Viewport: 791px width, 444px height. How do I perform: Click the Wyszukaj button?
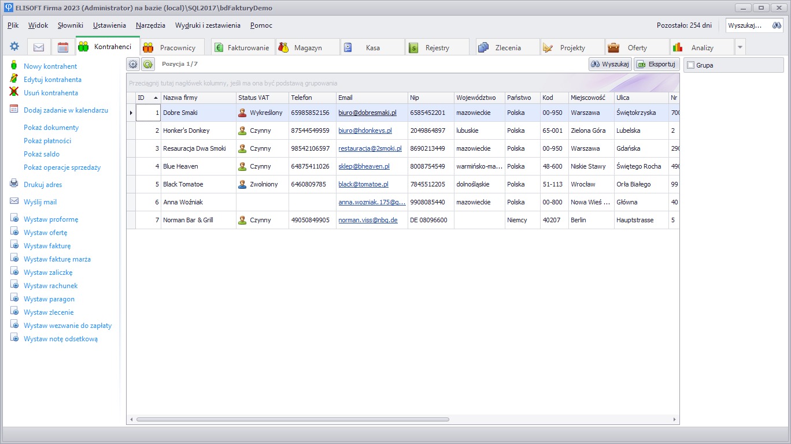coord(610,64)
